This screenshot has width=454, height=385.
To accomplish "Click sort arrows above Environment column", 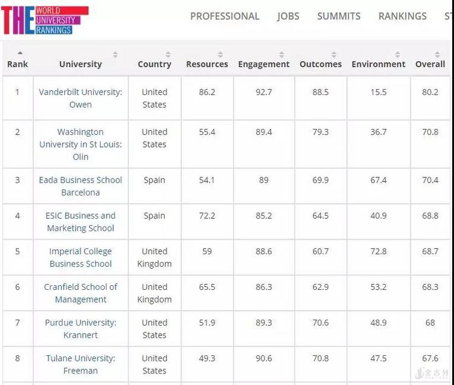I will tap(397, 54).
